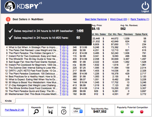
Task: Click S link for Paleo Diet Revised row
Action: 64,50
